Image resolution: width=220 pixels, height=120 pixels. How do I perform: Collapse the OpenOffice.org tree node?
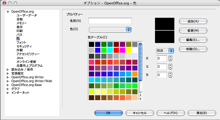[8, 12]
